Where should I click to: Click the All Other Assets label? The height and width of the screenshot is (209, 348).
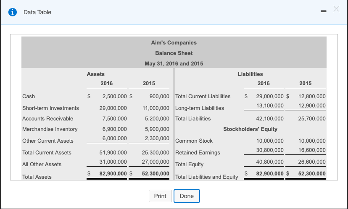coord(42,165)
